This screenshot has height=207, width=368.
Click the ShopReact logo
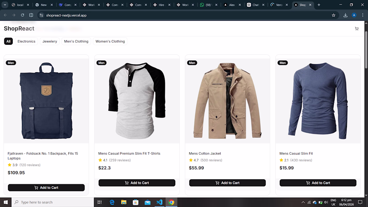click(19, 28)
